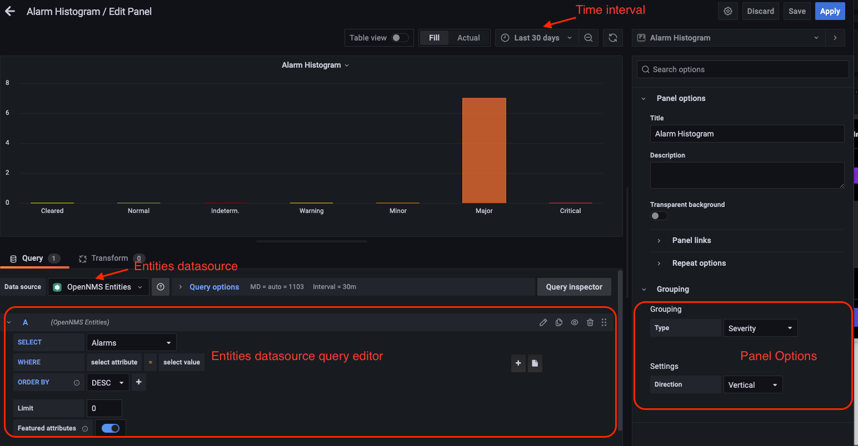
Task: Change the SELECT source from Alarms
Action: (131, 342)
